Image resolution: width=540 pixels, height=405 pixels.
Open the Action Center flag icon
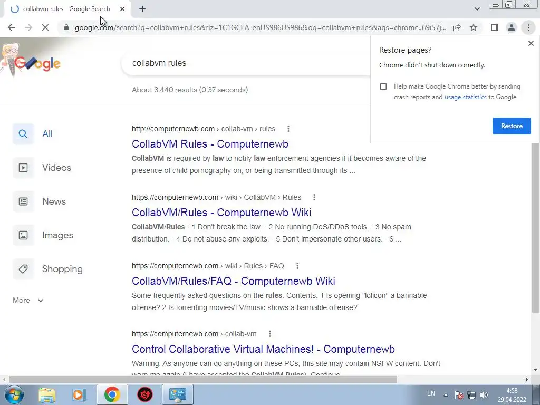pos(459,395)
